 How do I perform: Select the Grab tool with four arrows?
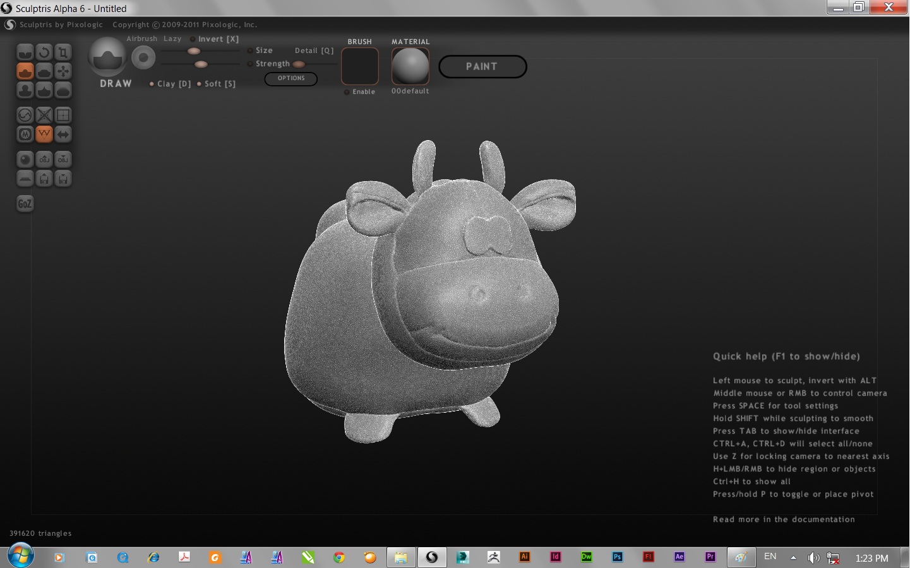[x=63, y=71]
